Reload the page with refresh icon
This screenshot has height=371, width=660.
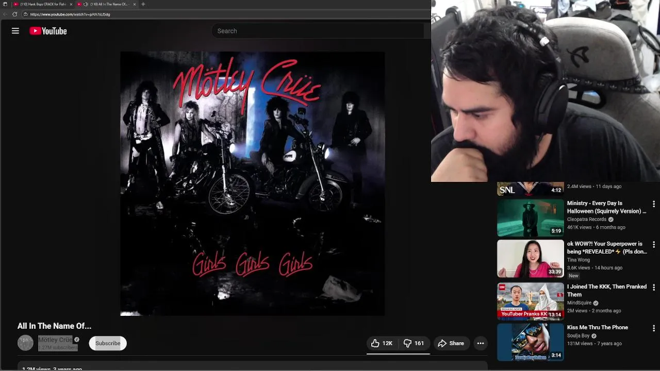click(x=15, y=14)
